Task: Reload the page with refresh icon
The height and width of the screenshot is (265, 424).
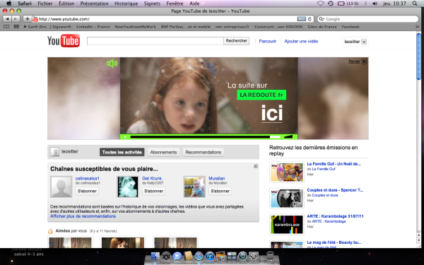Action: click(x=310, y=19)
